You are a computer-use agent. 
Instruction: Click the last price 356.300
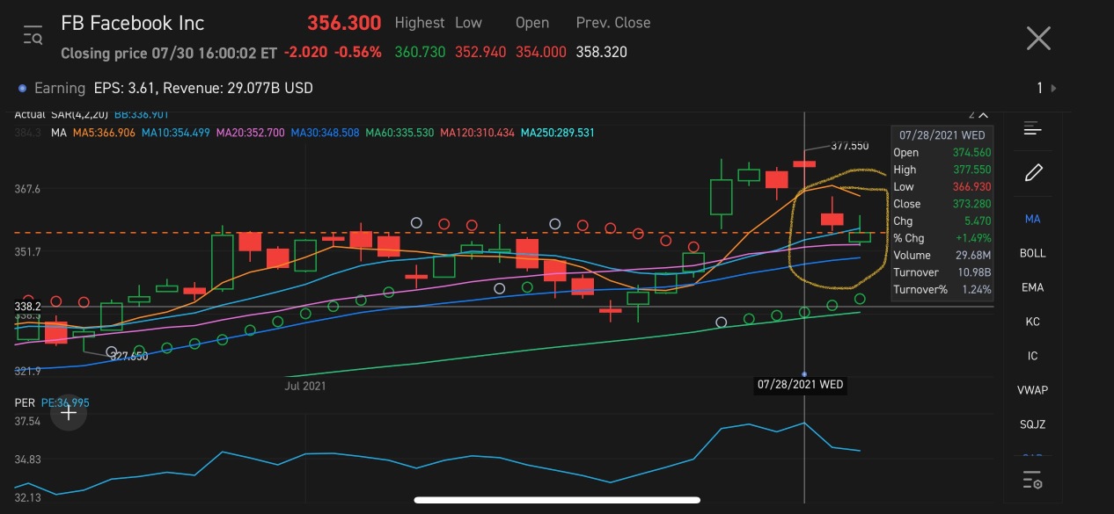pos(344,23)
